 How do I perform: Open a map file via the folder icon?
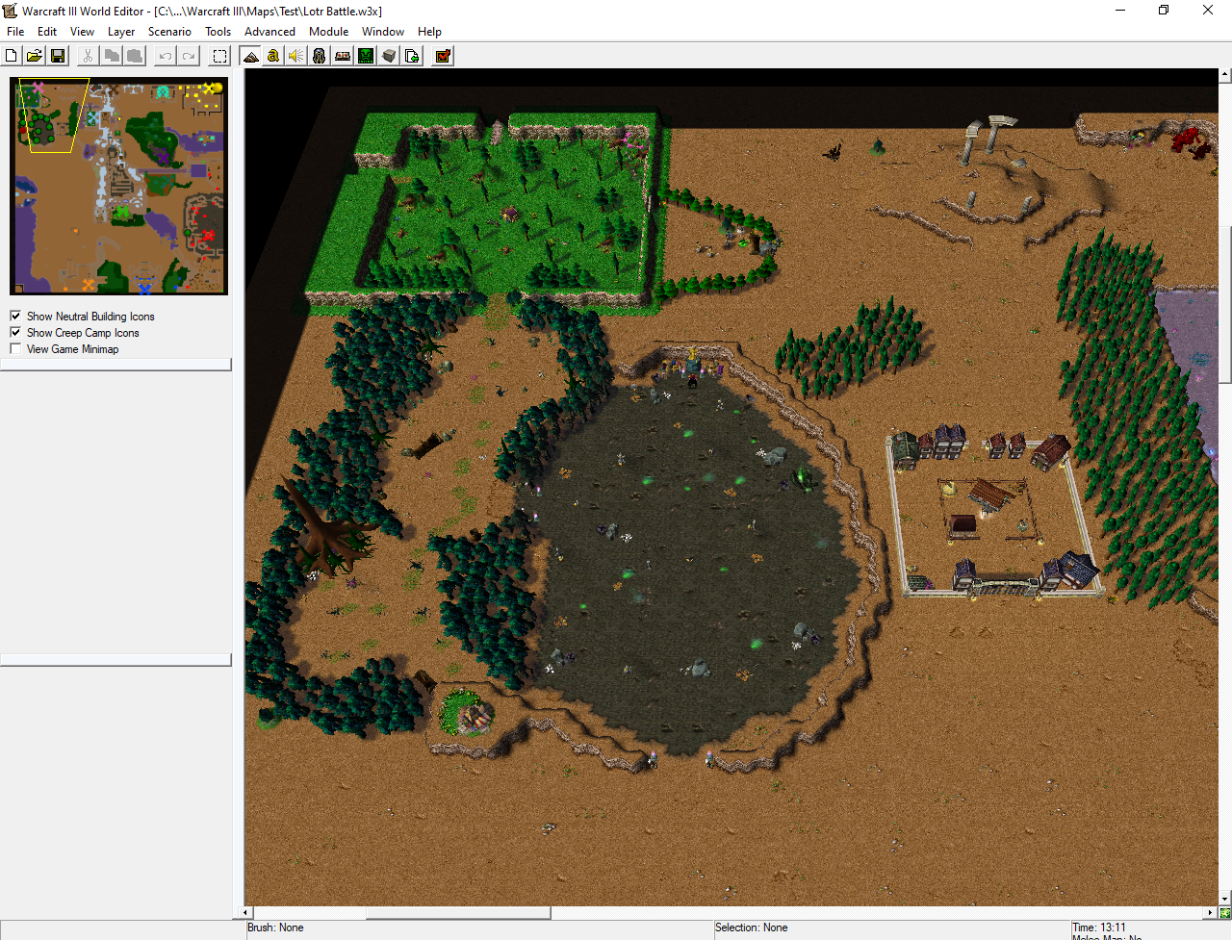(x=35, y=56)
